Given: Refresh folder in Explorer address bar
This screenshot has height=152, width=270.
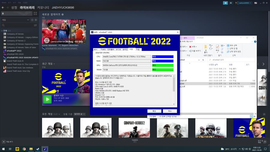Looking at the screenshot, I should pyautogui.click(x=203, y=60).
